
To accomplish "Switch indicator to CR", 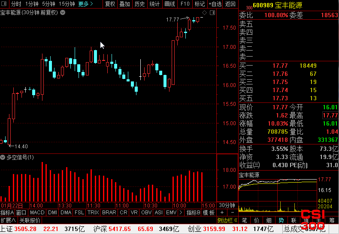I will pyautogui.click(x=124, y=213).
